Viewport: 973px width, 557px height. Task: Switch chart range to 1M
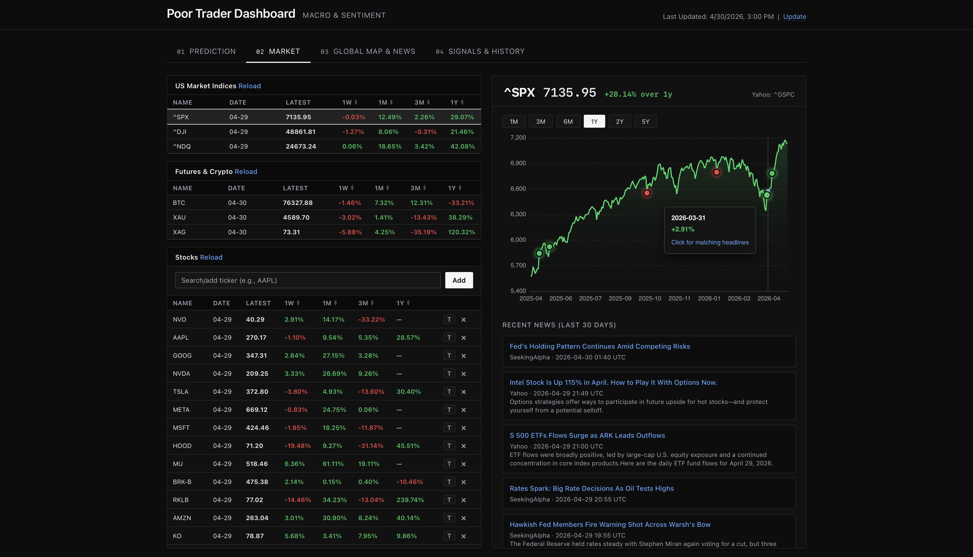tap(514, 121)
